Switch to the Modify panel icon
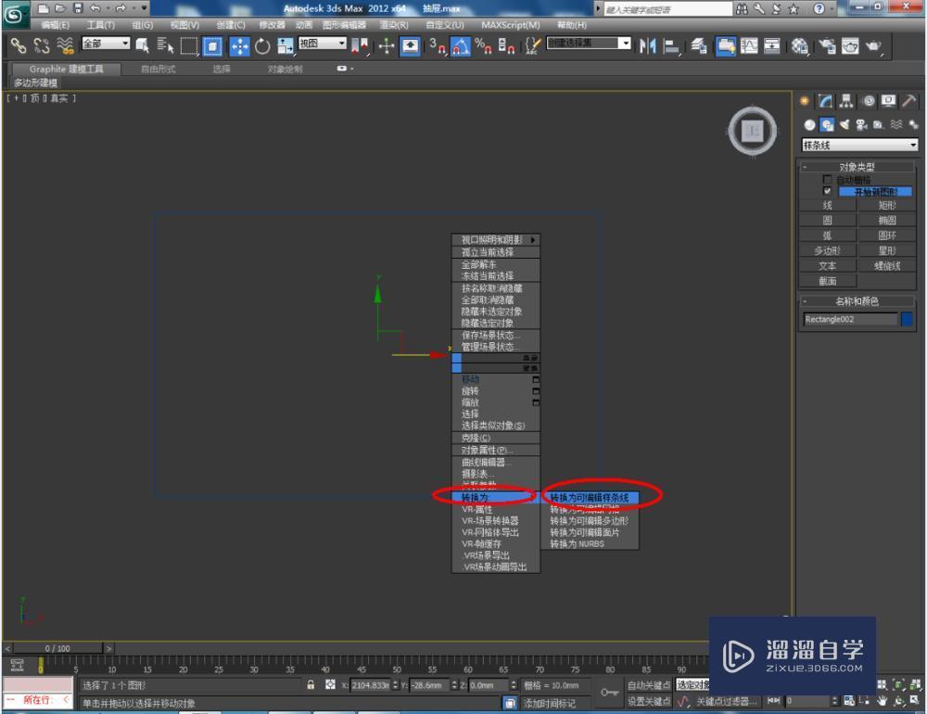 (824, 100)
